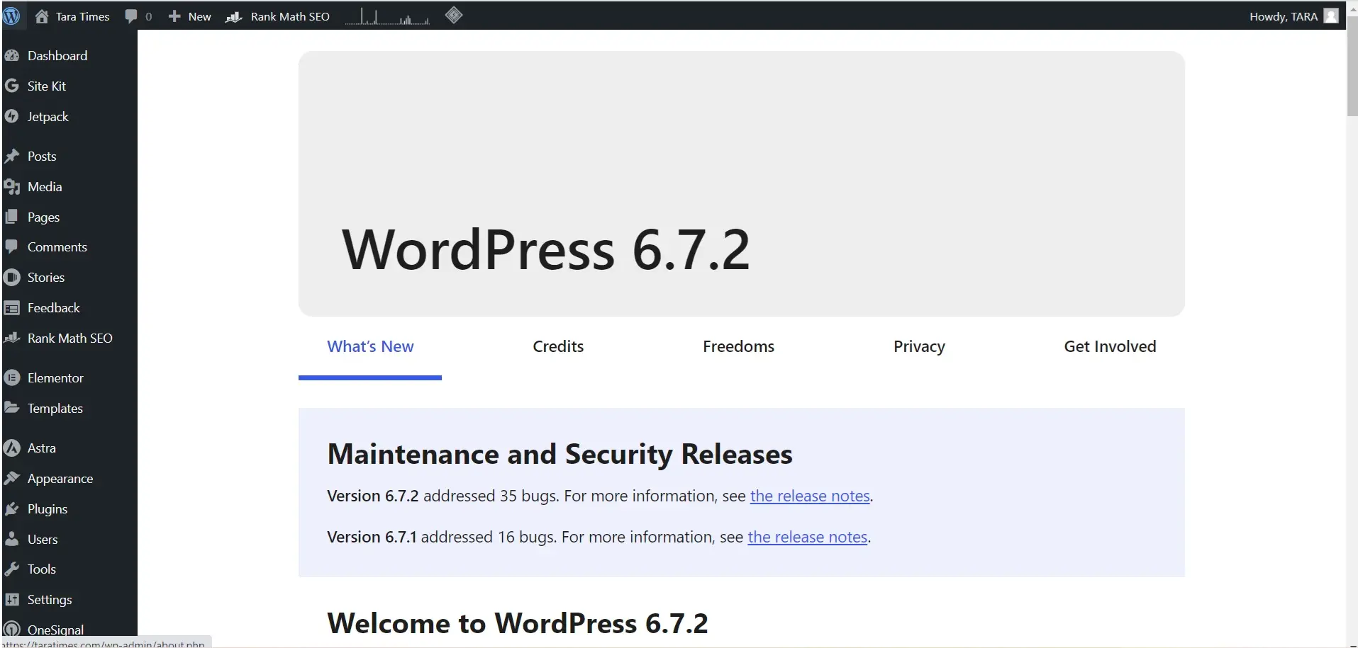This screenshot has height=648, width=1358.
Task: Open the Privacy tab
Action: click(919, 346)
